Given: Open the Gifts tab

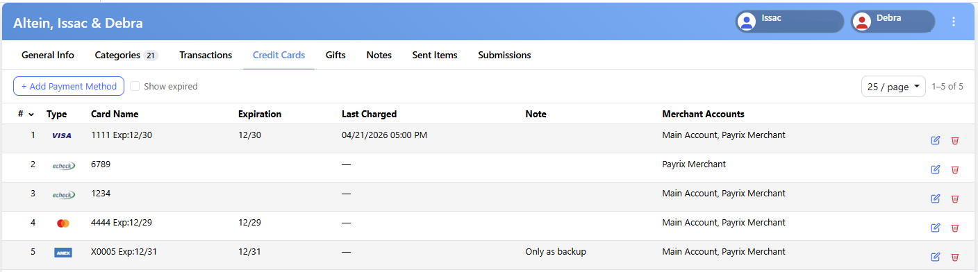Looking at the screenshot, I should tap(335, 55).
